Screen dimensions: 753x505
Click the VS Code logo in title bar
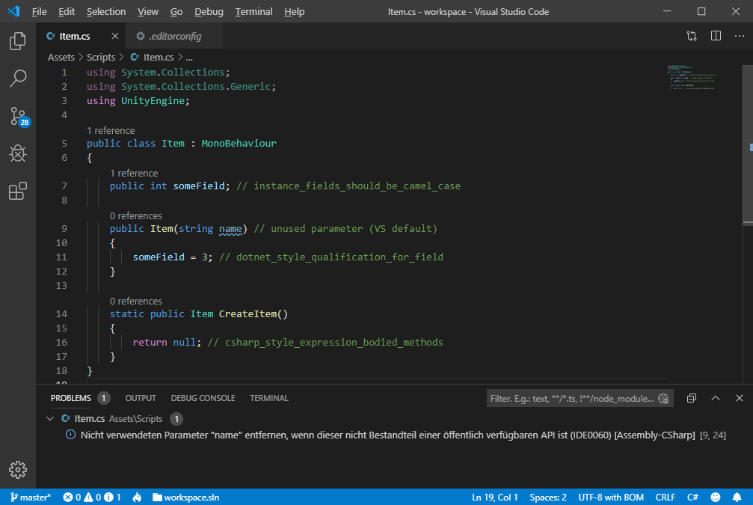point(14,11)
